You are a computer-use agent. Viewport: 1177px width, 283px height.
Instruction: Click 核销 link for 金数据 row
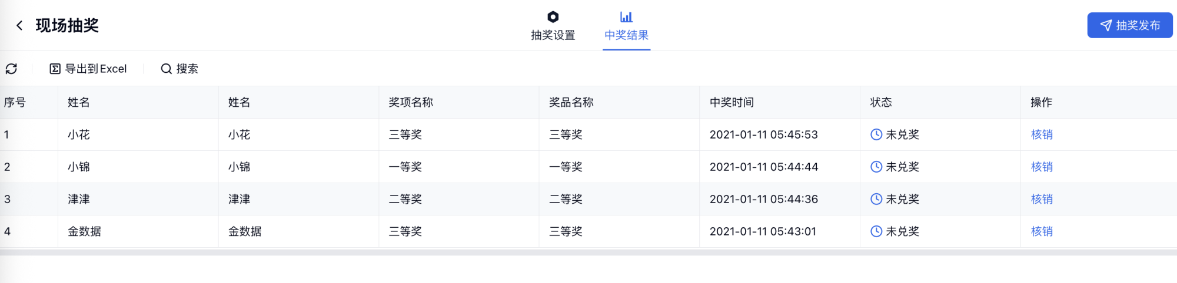1042,231
